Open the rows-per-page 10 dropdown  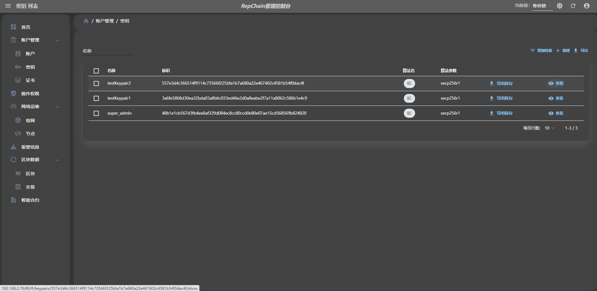[x=549, y=128]
